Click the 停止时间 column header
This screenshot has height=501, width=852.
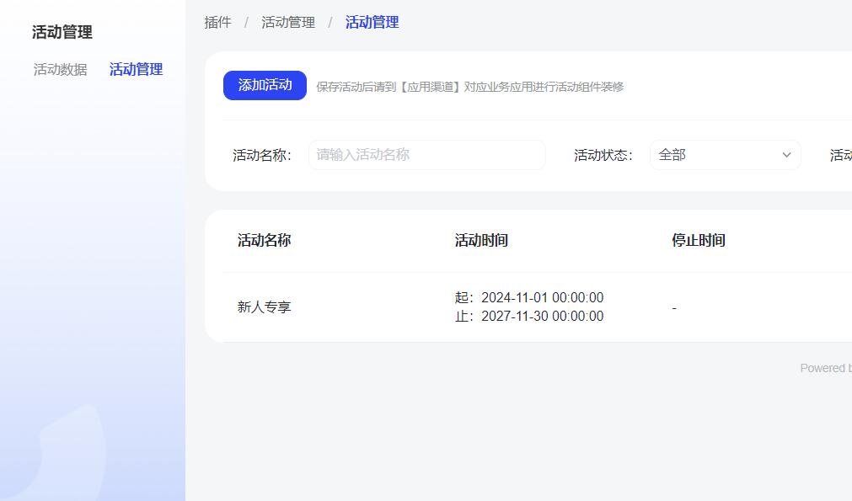(x=699, y=240)
